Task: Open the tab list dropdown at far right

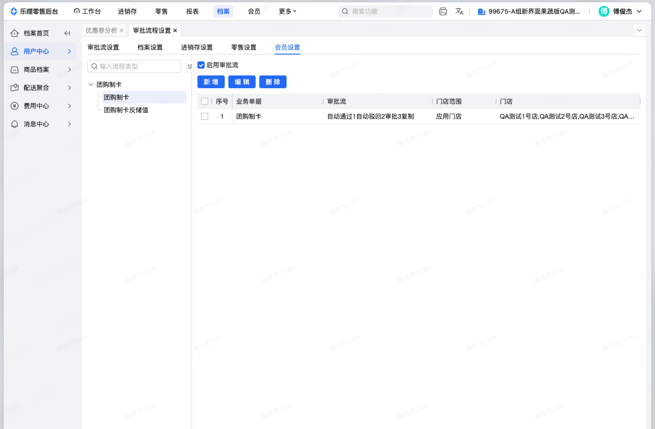Action: (640, 30)
